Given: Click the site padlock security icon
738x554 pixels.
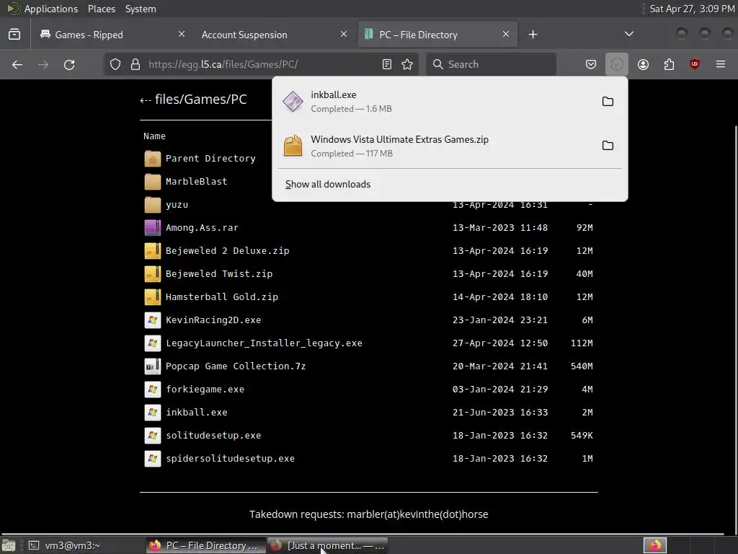Looking at the screenshot, I should tap(135, 64).
